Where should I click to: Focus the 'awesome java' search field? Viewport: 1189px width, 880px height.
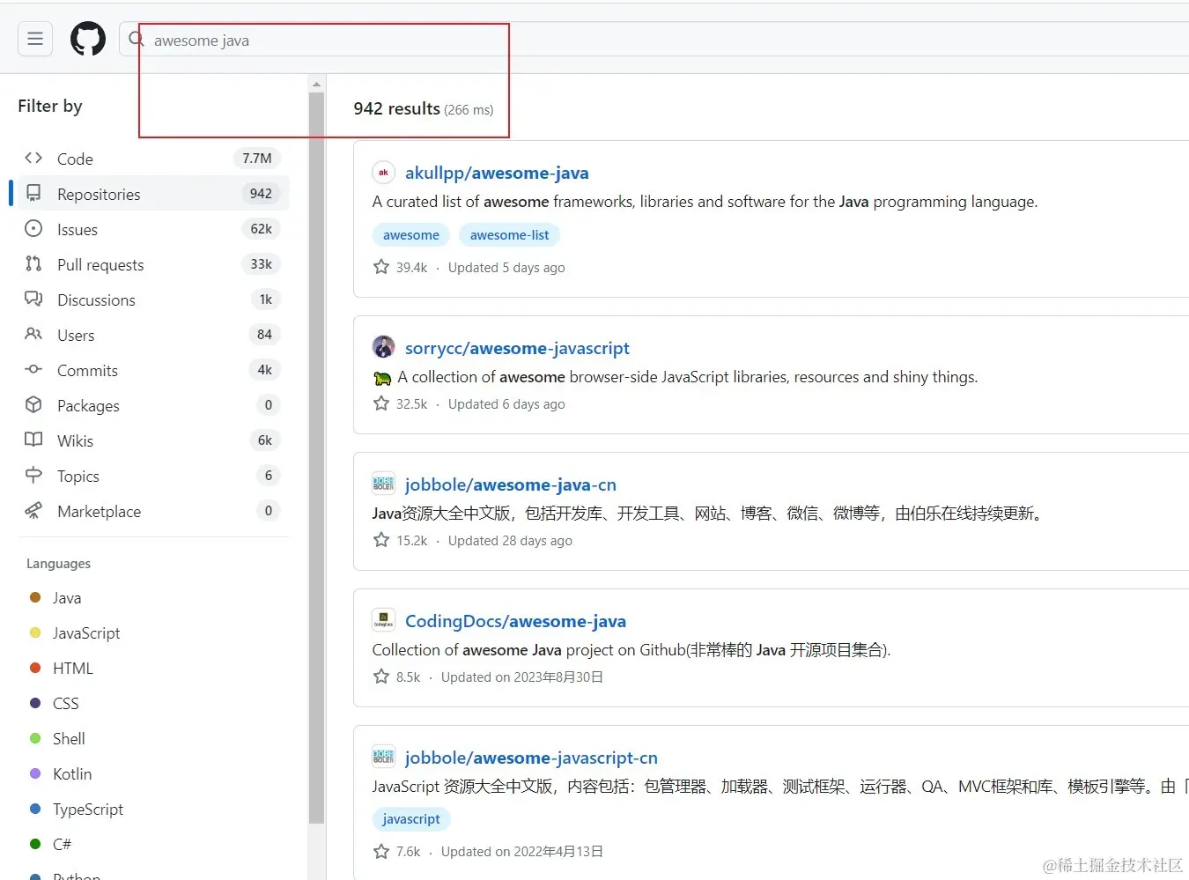[654, 40]
